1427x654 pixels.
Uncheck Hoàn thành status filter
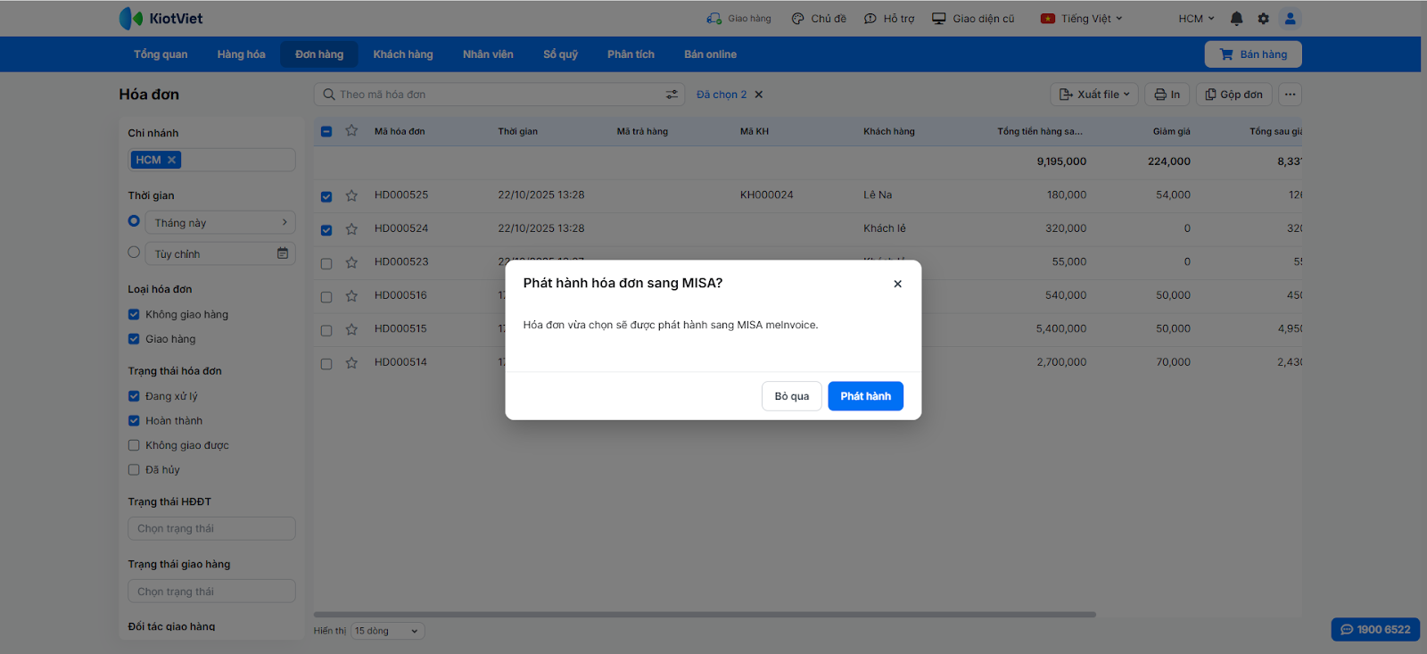point(134,421)
